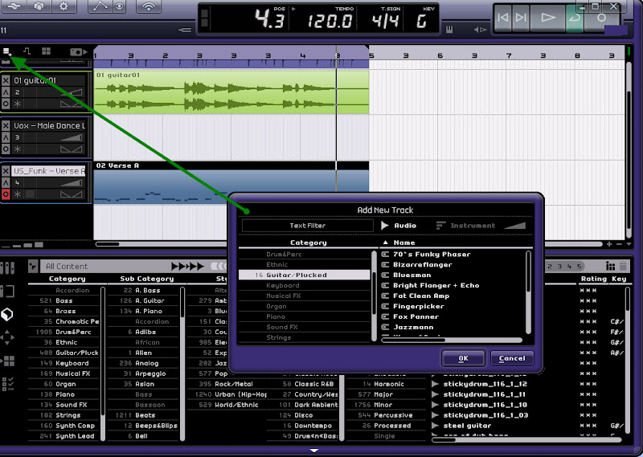Image resolution: width=643 pixels, height=457 pixels.
Task: Click the 02 Verse A clip header
Action: point(231,165)
